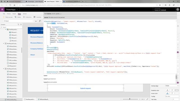
Task: Click the fit-to-window expand icon
Action: pyautogui.click(x=147, y=99)
